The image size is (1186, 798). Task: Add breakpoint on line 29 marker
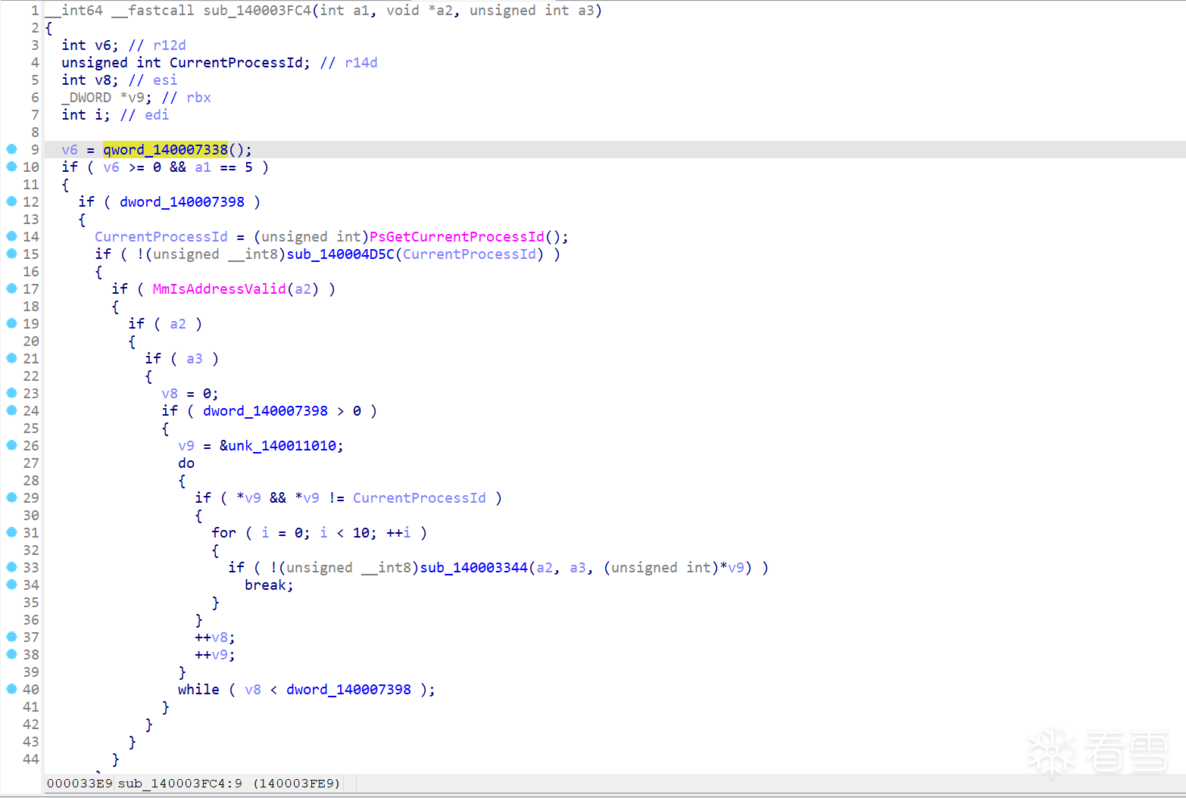(x=11, y=497)
